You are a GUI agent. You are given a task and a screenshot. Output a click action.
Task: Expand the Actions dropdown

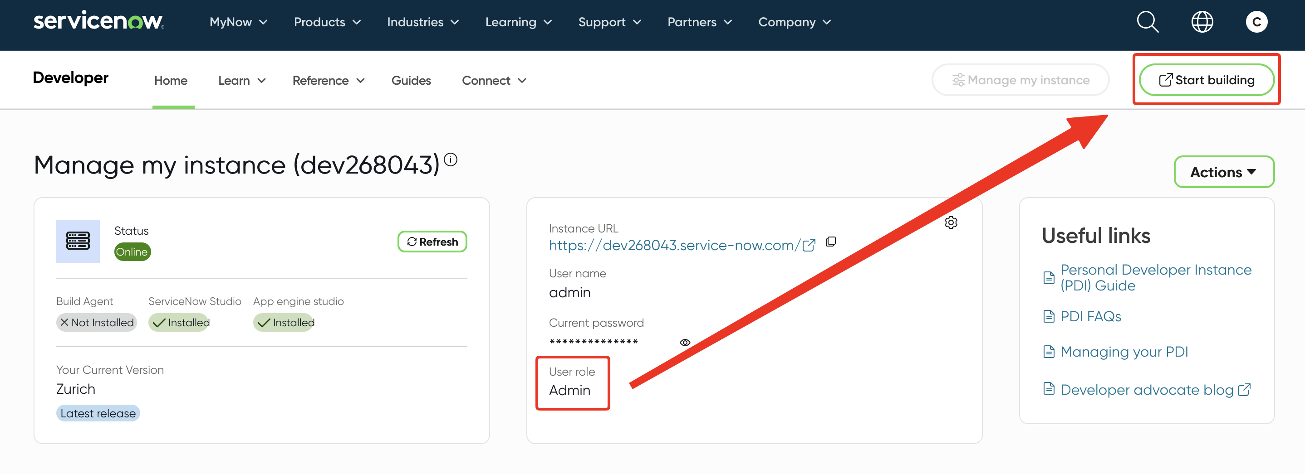click(x=1223, y=172)
